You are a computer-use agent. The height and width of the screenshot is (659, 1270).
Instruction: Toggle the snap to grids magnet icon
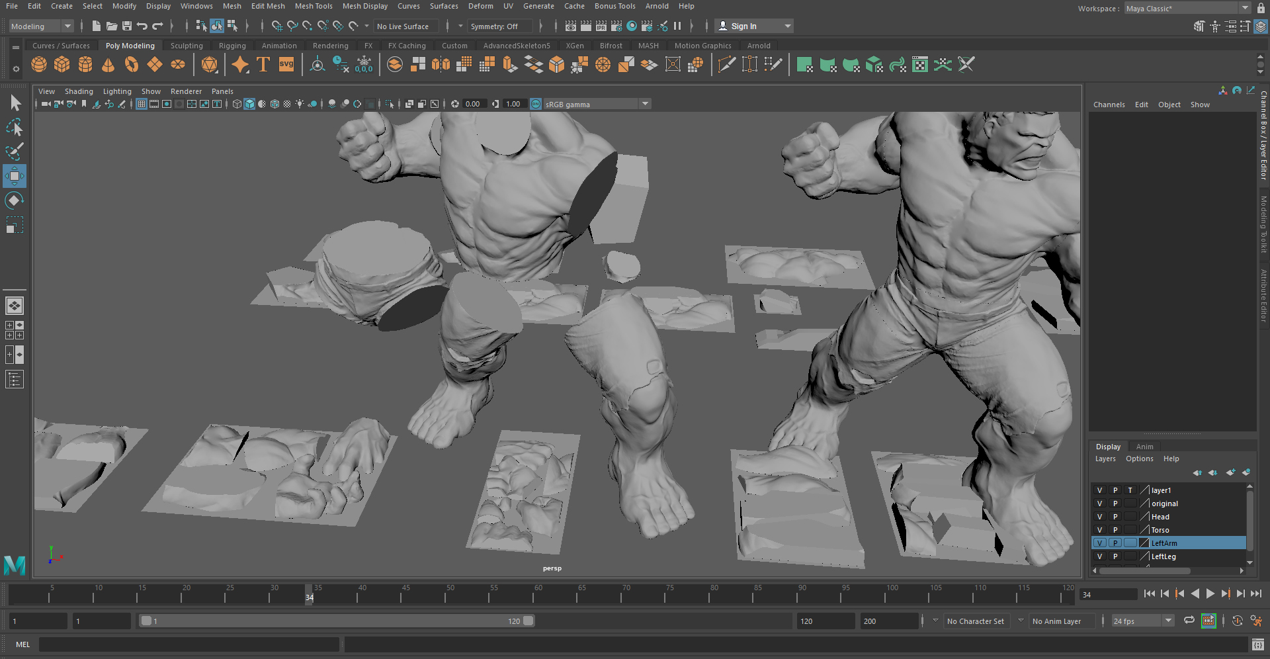click(277, 26)
